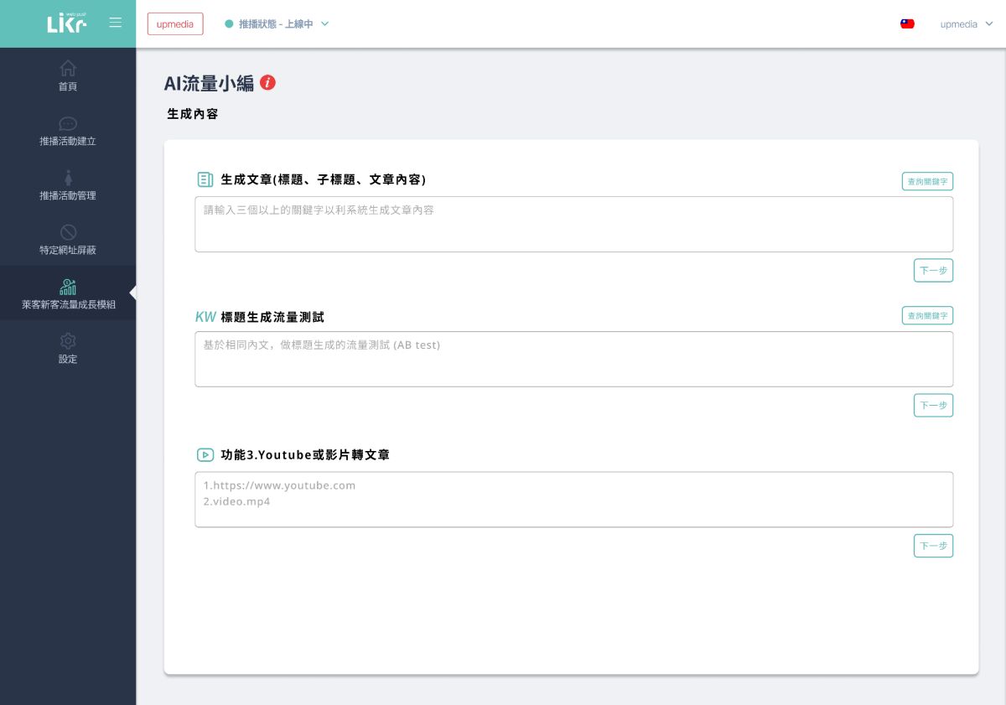Click the hamburger menu icon beside LiKr logo
1006x705 pixels.
tap(116, 23)
